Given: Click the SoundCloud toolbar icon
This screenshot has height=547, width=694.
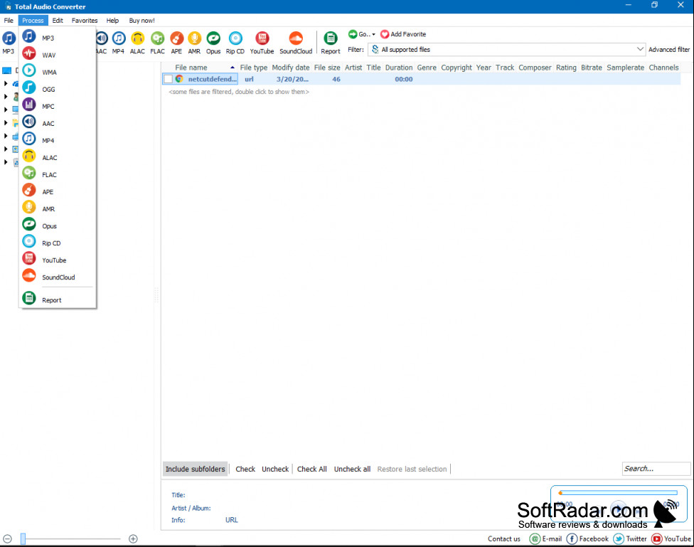Looking at the screenshot, I should 296,43.
